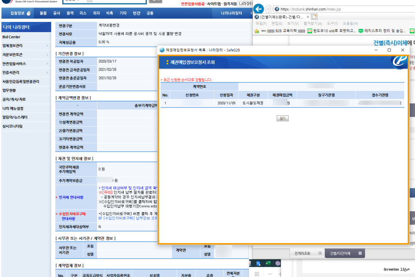Screen dimensions: 415x277
Task: Click the [수입인지바로구매] 납부정보 조회 link
Action: pyautogui.click(x=128, y=218)
